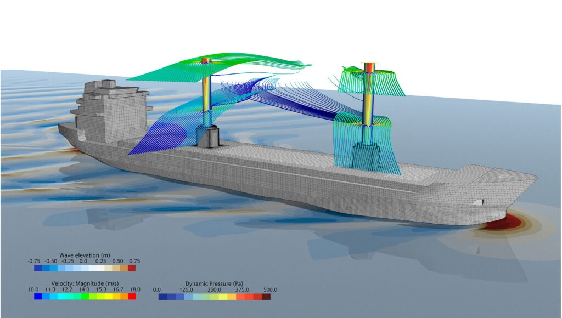The width and height of the screenshot is (562, 318).
Task: Click the -0.25 wave elevation label
Action: (68, 261)
